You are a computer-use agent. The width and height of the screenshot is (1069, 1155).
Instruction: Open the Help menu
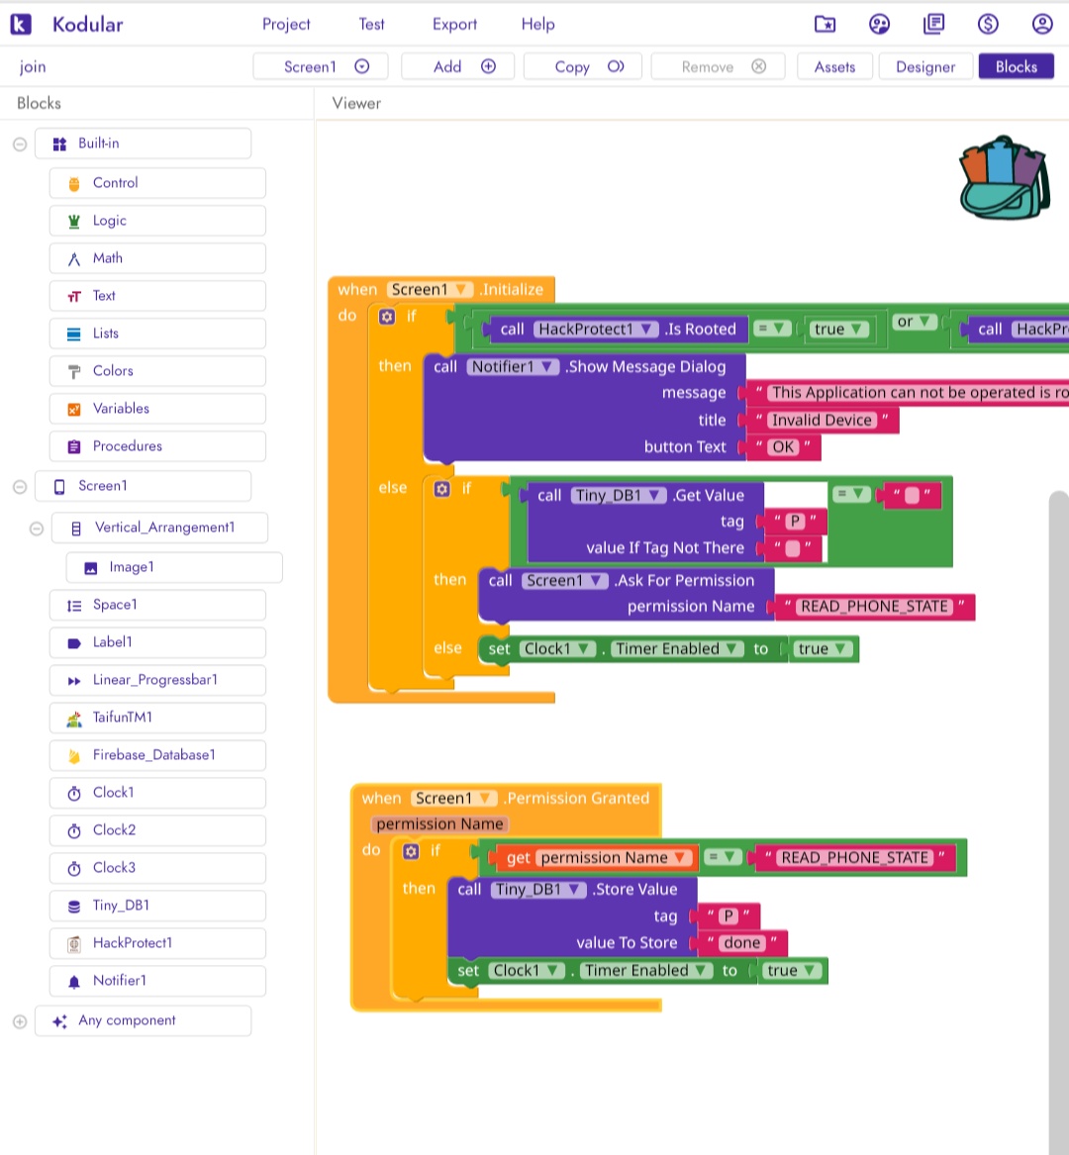click(x=537, y=25)
